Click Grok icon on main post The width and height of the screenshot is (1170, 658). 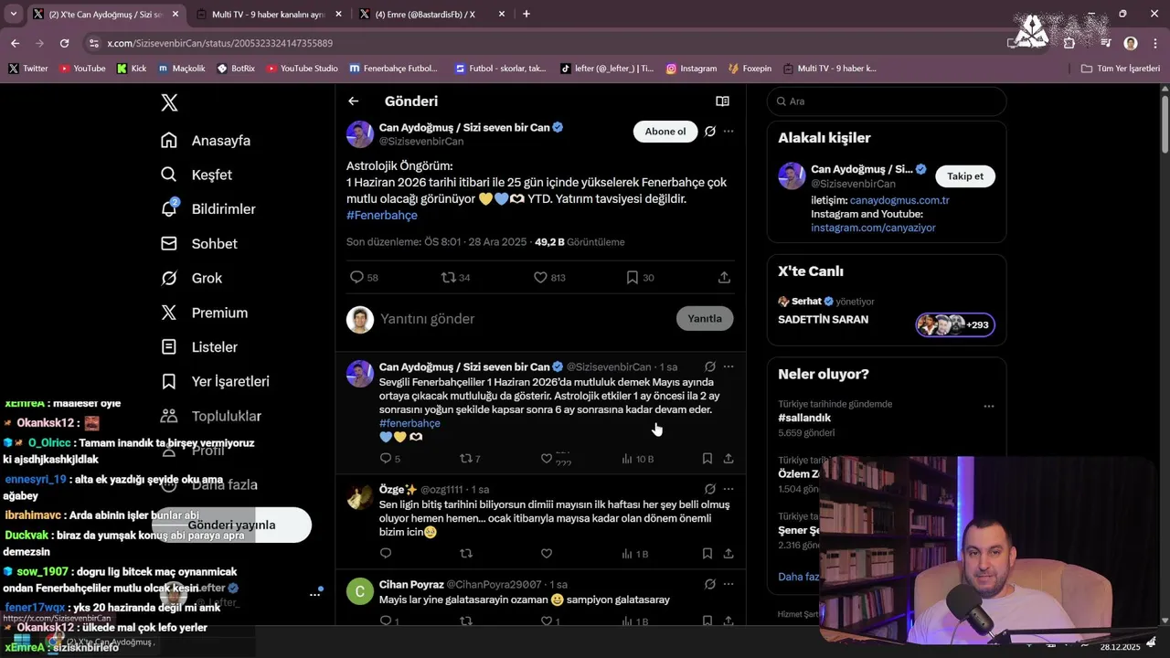click(710, 132)
